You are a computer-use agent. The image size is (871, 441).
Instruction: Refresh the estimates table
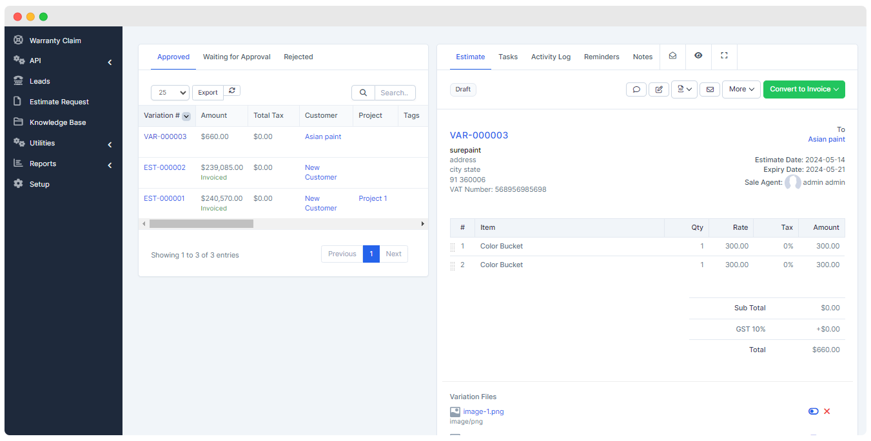point(232,91)
